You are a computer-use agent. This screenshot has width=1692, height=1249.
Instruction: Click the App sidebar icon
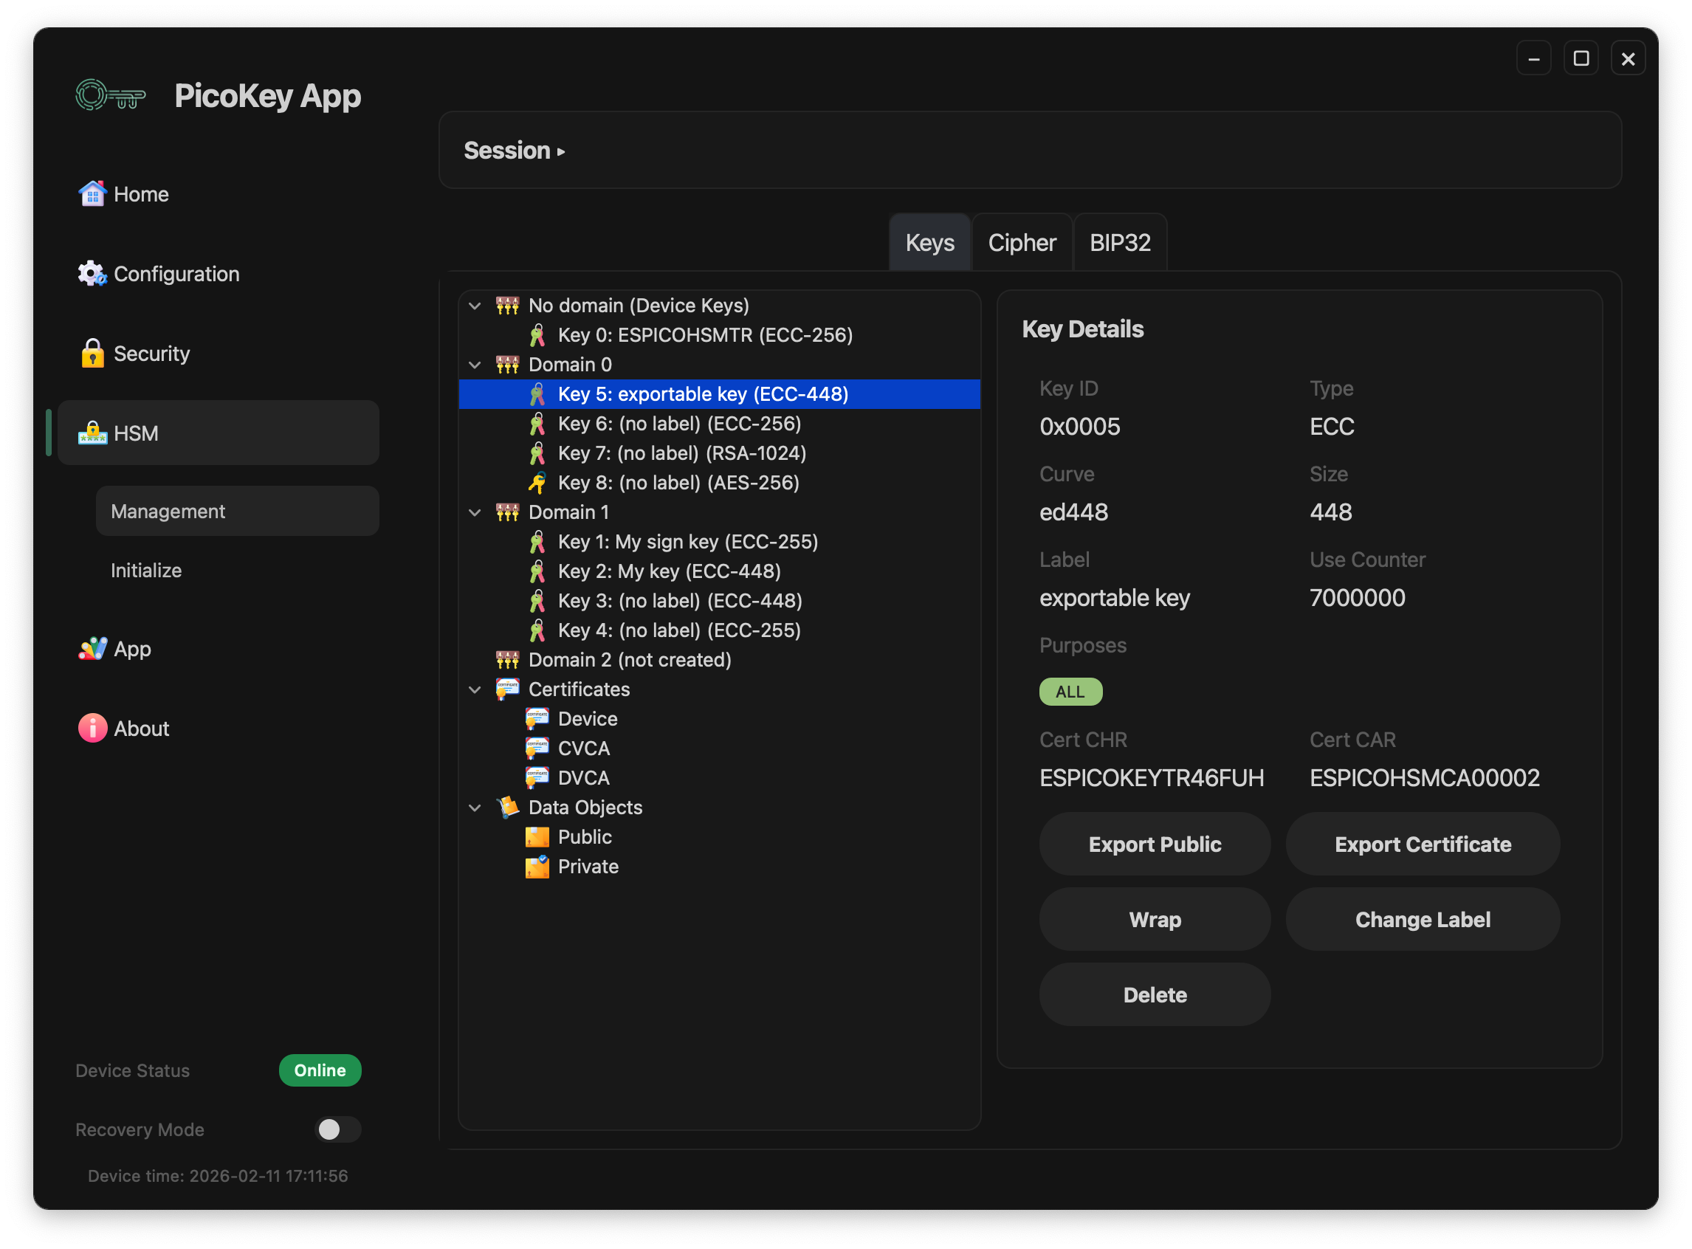[x=92, y=649]
